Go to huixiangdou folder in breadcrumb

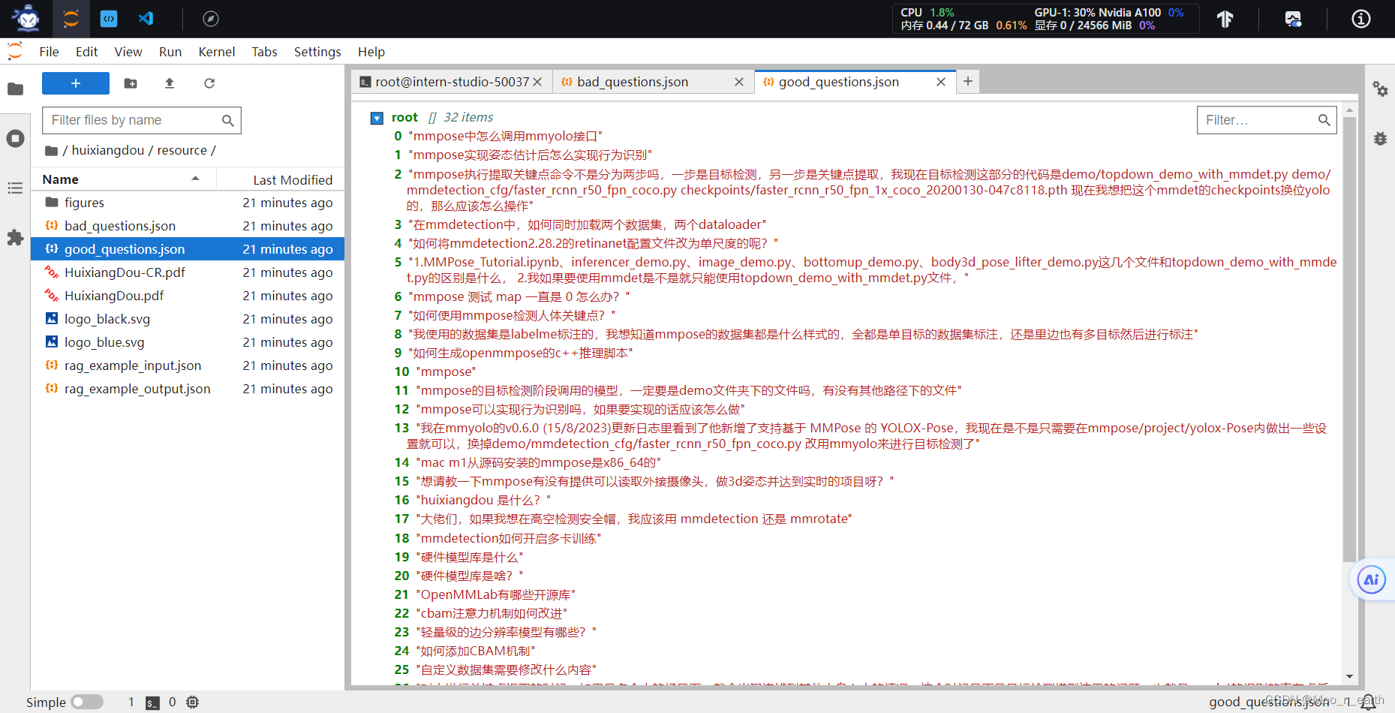108,150
